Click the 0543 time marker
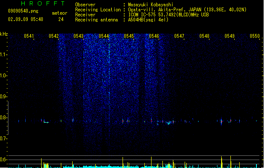Viewport: 264px width, 168px height. tap(78, 36)
